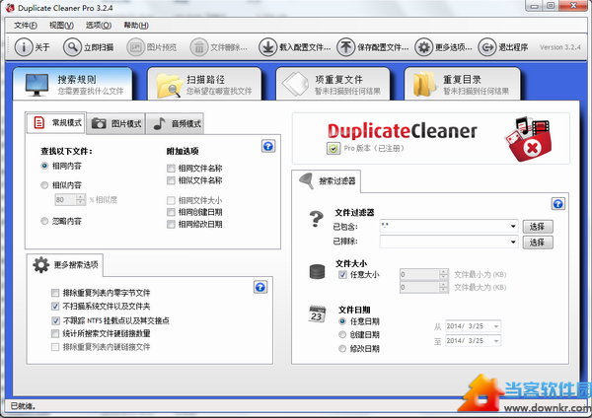Screen dimensions: 592x418
Task: Open the 至 date picker dropdown
Action: pos(496,341)
